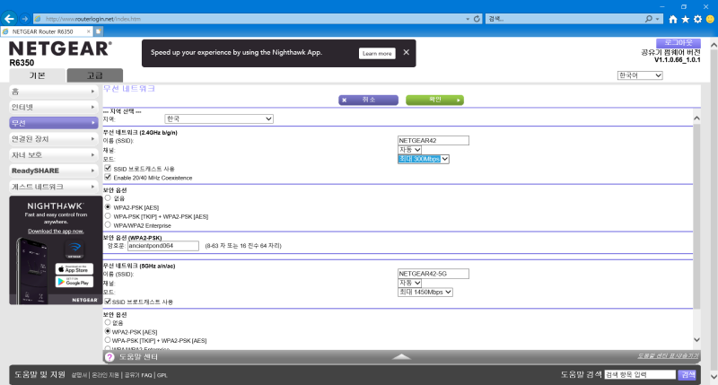Open browser tools gear icon
Screen dimensions: 718x385
(x=697, y=19)
